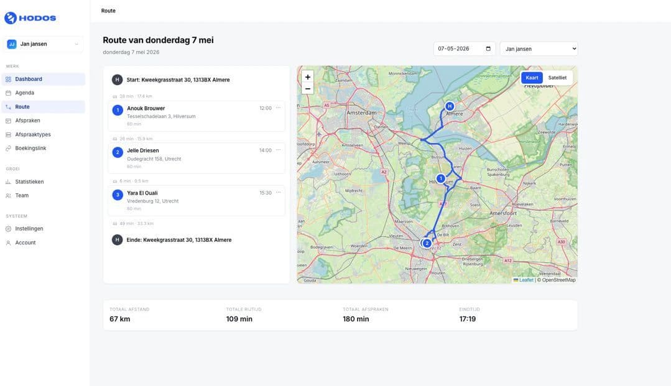Click map marker 2 near Utrecht
The width and height of the screenshot is (671, 386).
427,243
